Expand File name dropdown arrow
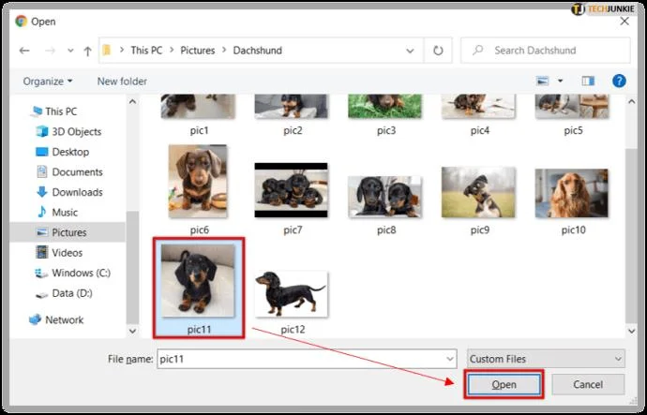The width and height of the screenshot is (647, 415). click(450, 359)
